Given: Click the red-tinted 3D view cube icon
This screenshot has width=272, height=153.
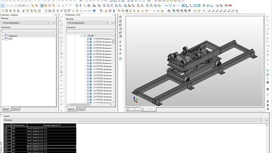Looking at the screenshot, I should (120, 33).
